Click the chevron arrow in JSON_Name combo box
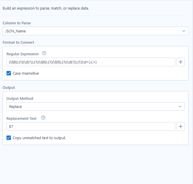The image size is (193, 184). pos(184,31)
